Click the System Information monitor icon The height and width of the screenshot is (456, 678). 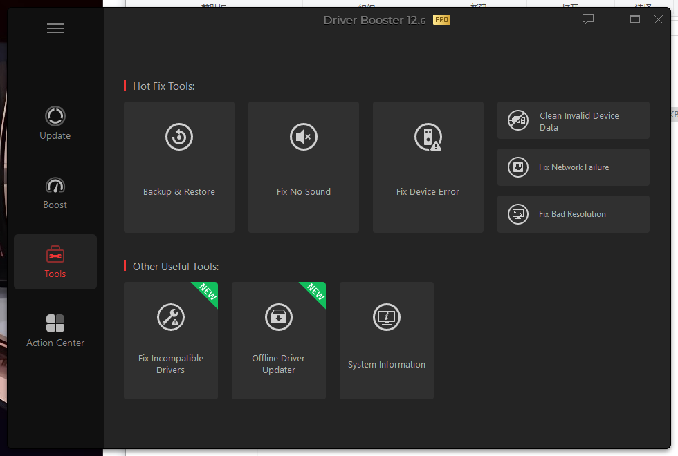point(387,317)
